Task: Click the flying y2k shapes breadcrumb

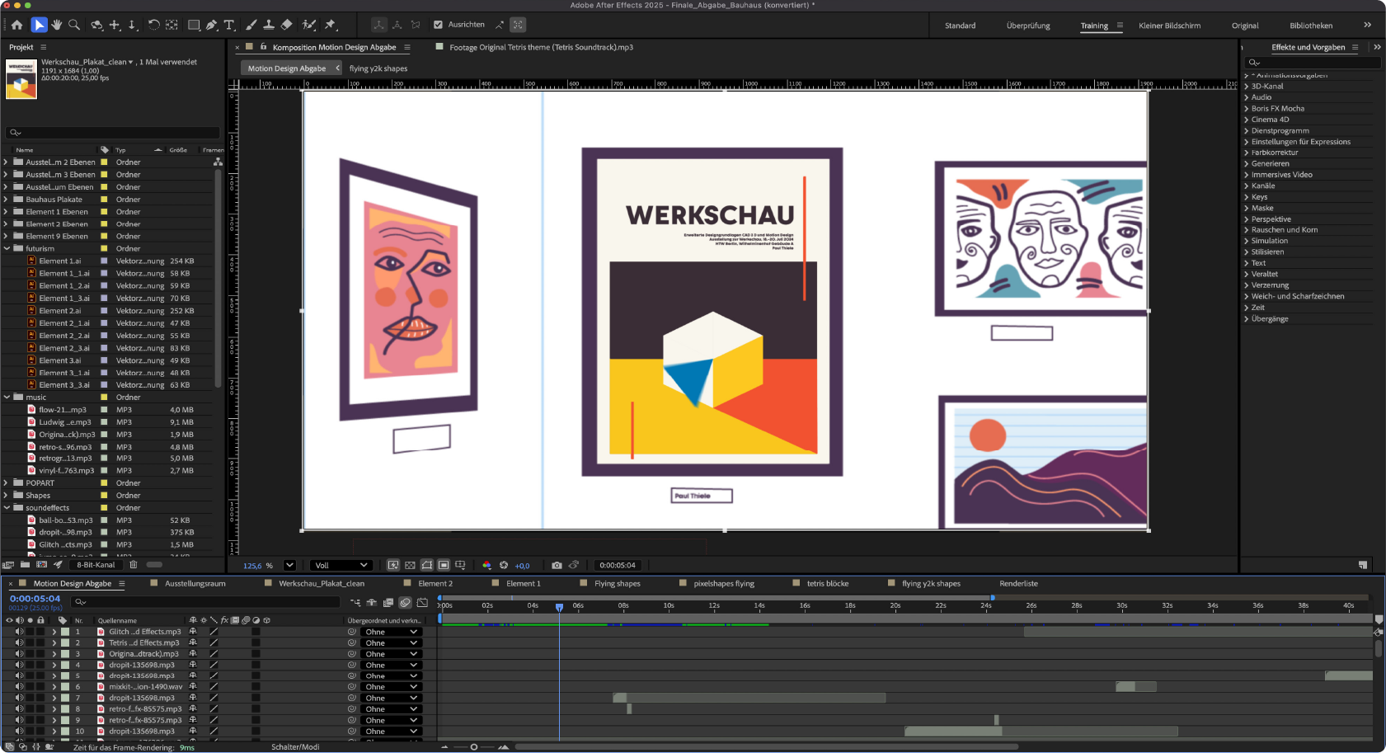Action: [x=378, y=68]
